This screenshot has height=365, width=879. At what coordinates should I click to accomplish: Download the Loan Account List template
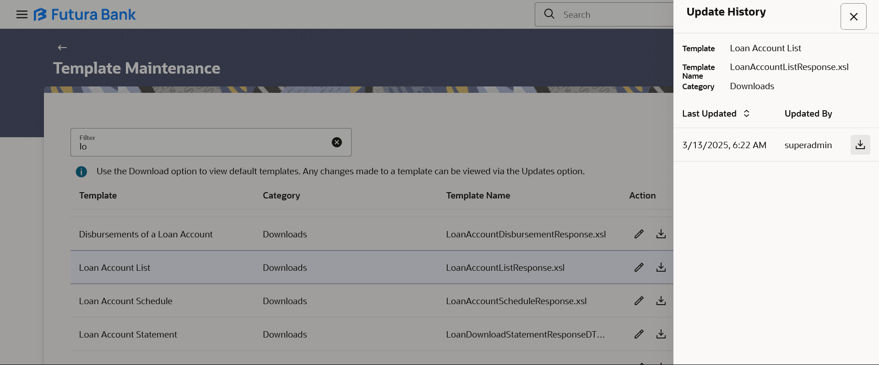661,267
